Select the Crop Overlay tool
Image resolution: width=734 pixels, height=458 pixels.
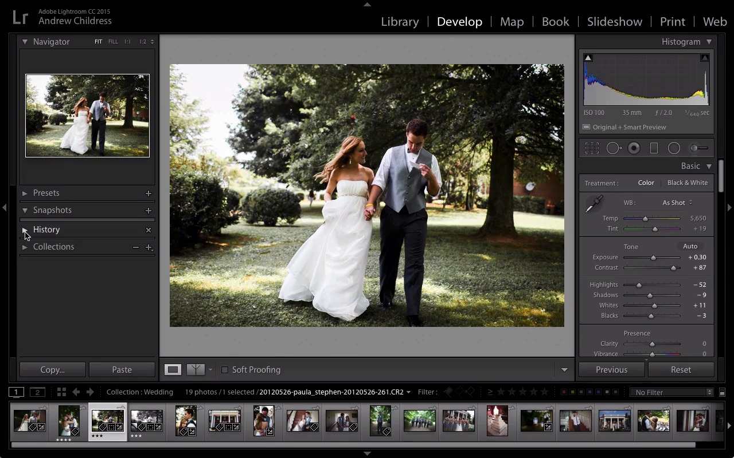592,148
